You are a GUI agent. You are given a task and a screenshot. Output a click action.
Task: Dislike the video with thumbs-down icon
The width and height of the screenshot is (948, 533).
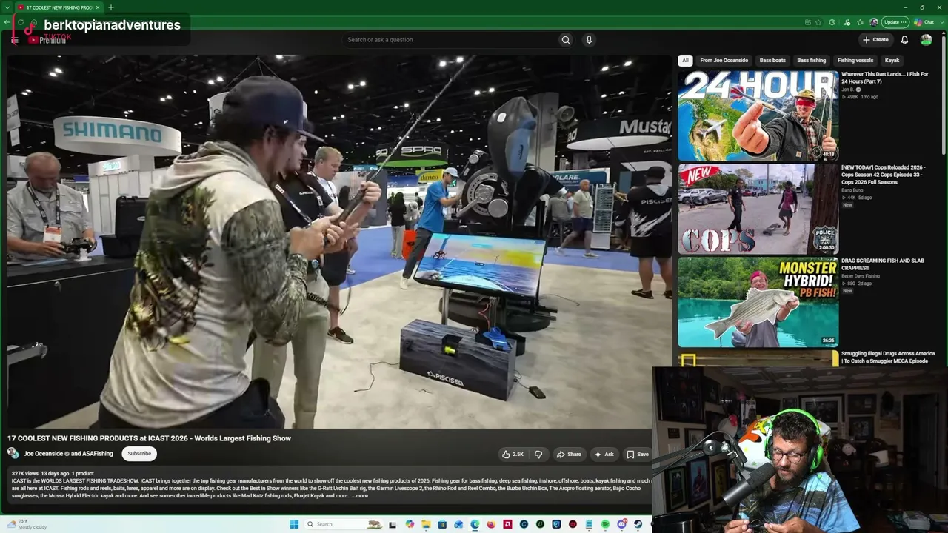tap(538, 455)
